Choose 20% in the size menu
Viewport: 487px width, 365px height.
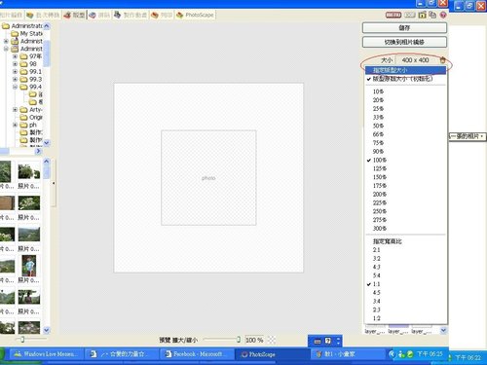coord(405,100)
